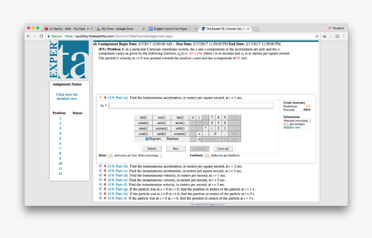Click the browser back arrow
This screenshot has height=238, width=372.
coord(29,36)
